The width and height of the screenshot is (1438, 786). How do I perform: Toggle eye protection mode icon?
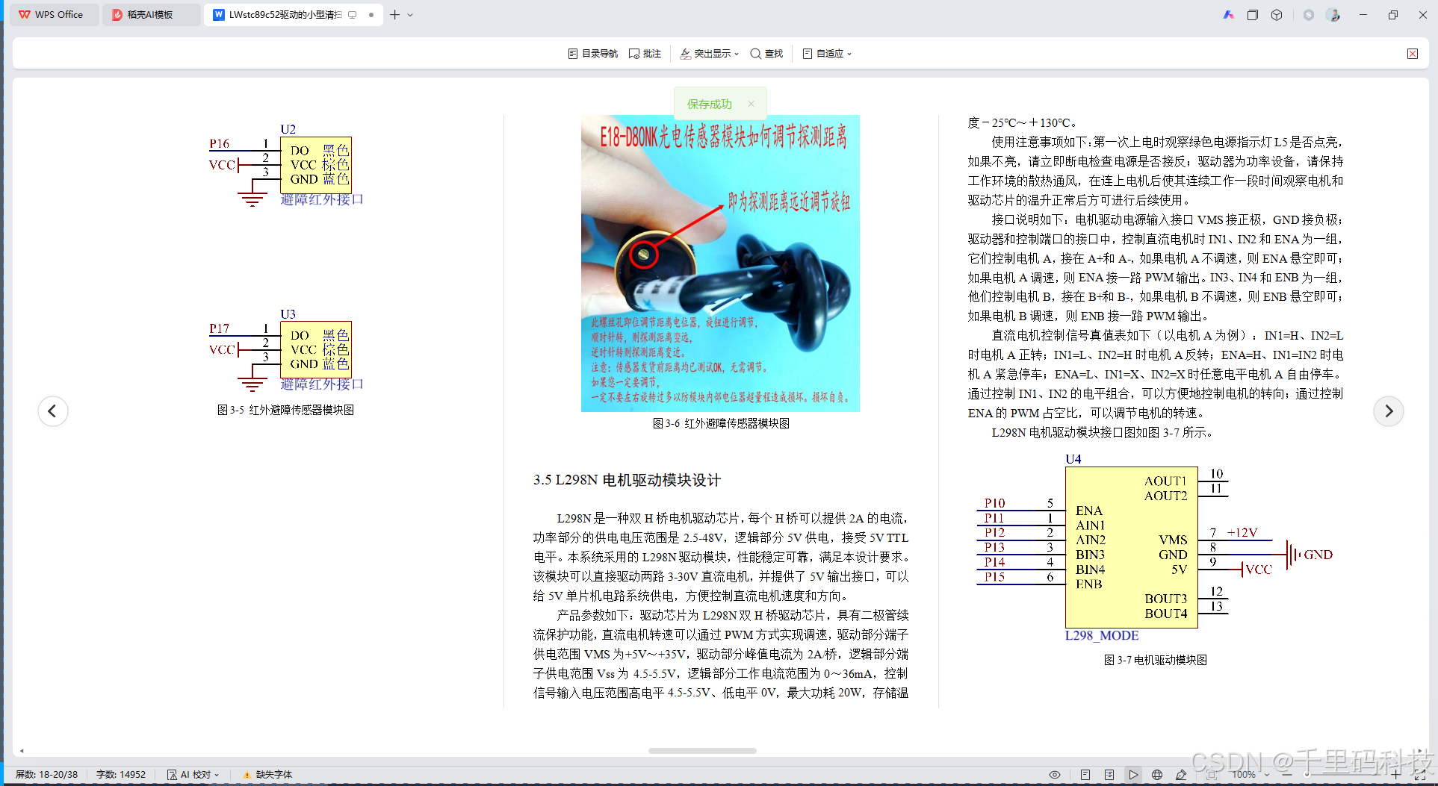click(x=1055, y=775)
